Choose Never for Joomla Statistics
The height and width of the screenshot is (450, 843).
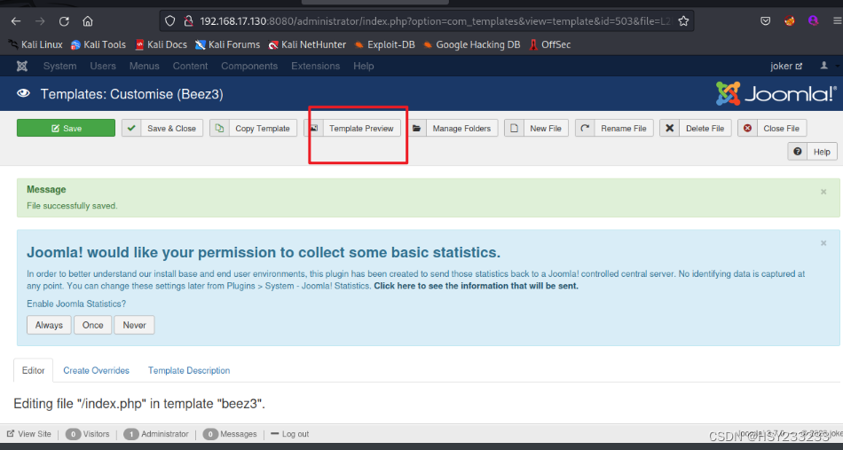[134, 325]
